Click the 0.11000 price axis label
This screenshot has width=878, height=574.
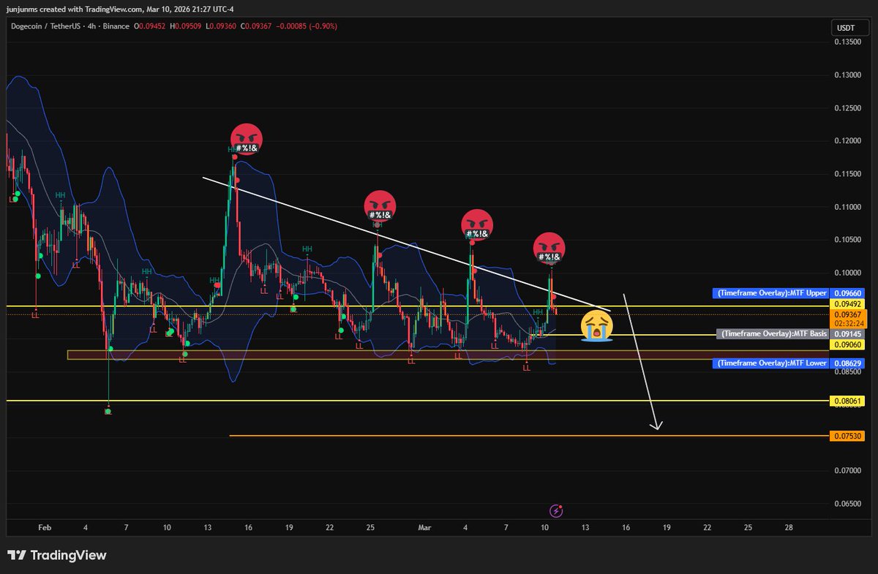847,207
